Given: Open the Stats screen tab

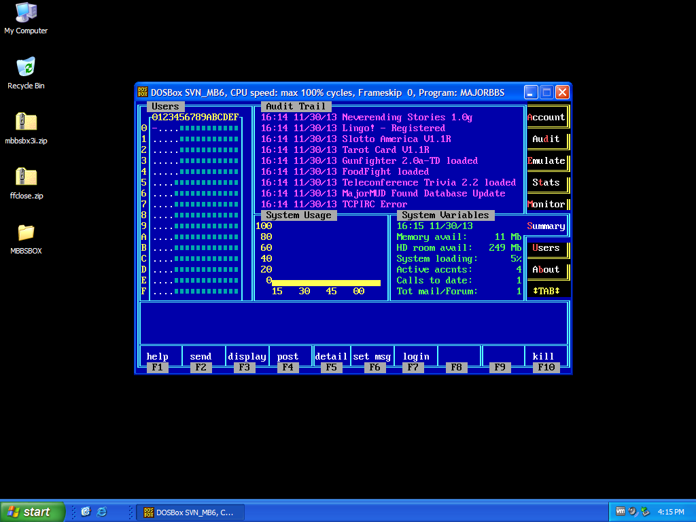Looking at the screenshot, I should point(546,183).
